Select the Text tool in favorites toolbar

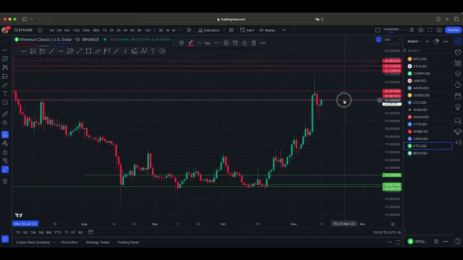(153, 51)
